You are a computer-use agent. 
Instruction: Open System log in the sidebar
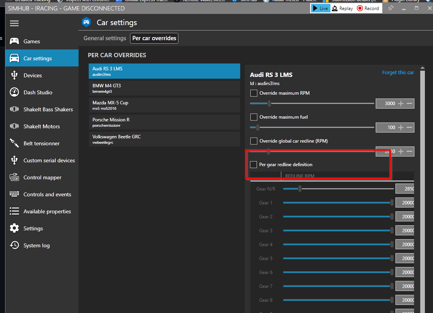pos(42,245)
